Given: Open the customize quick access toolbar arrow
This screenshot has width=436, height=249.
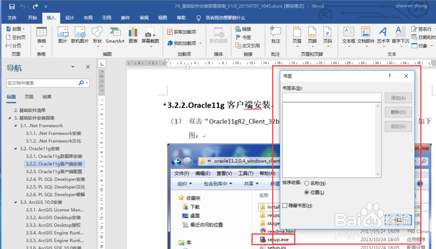Looking at the screenshot, I should coord(46,7).
